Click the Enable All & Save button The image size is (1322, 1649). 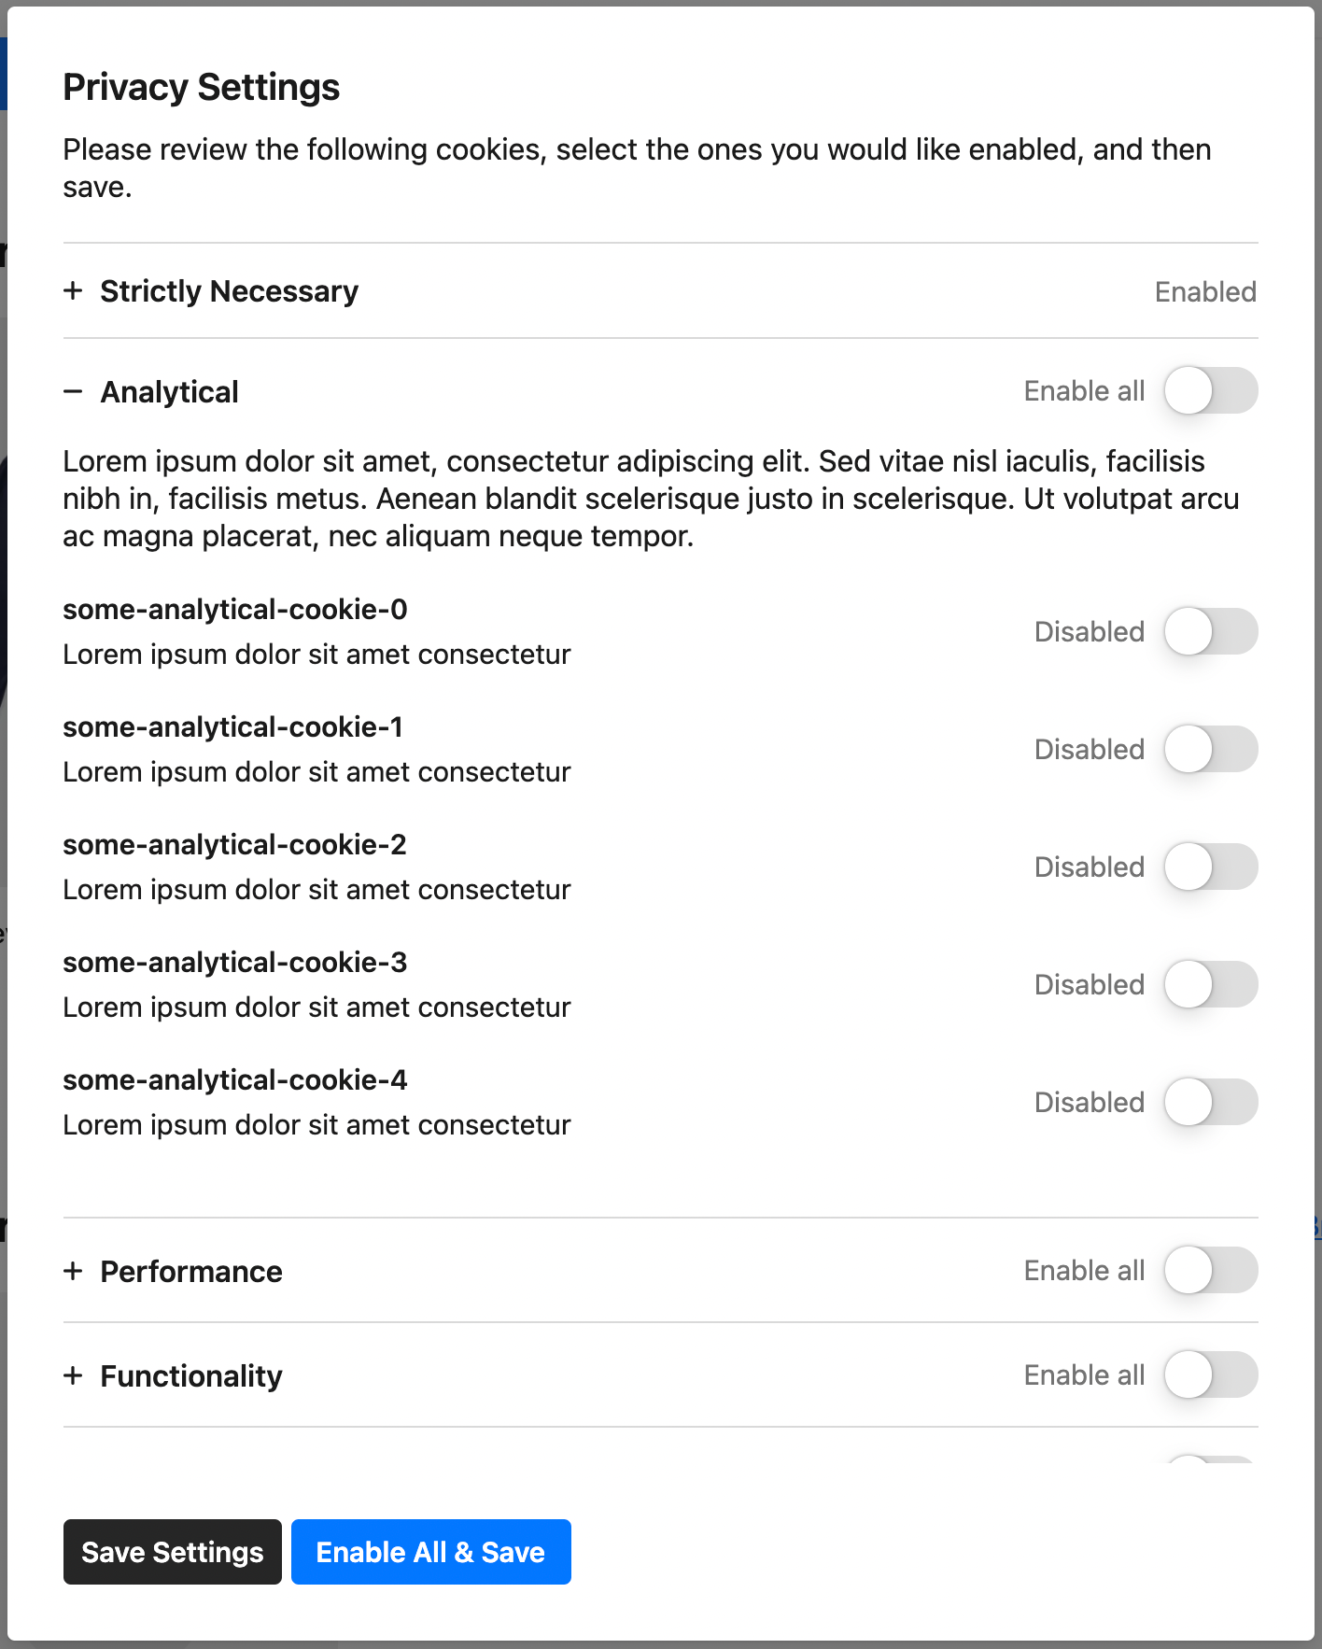coord(430,1552)
